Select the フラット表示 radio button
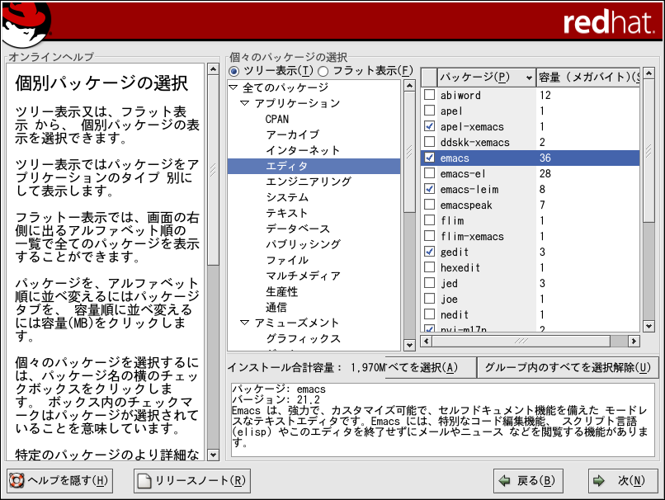The height and width of the screenshot is (500, 665). (323, 71)
